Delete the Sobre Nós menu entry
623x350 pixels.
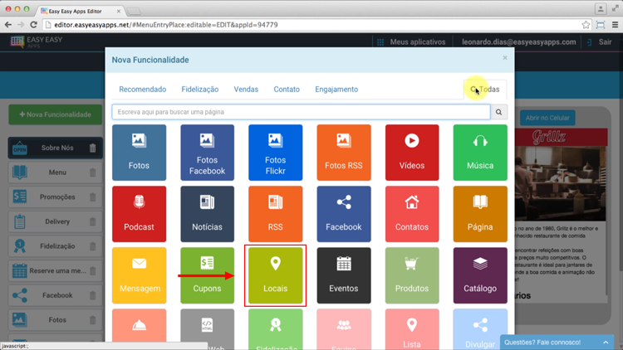(92, 148)
